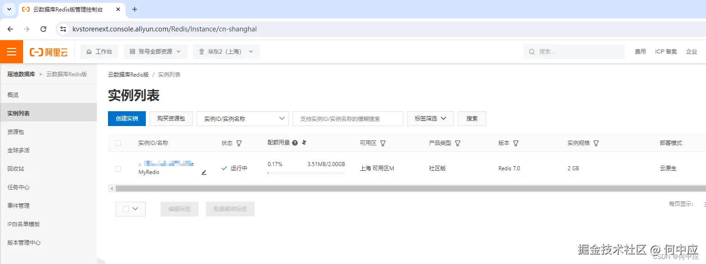Filter the 可用区 column
706x264 pixels.
pyautogui.click(x=383, y=144)
